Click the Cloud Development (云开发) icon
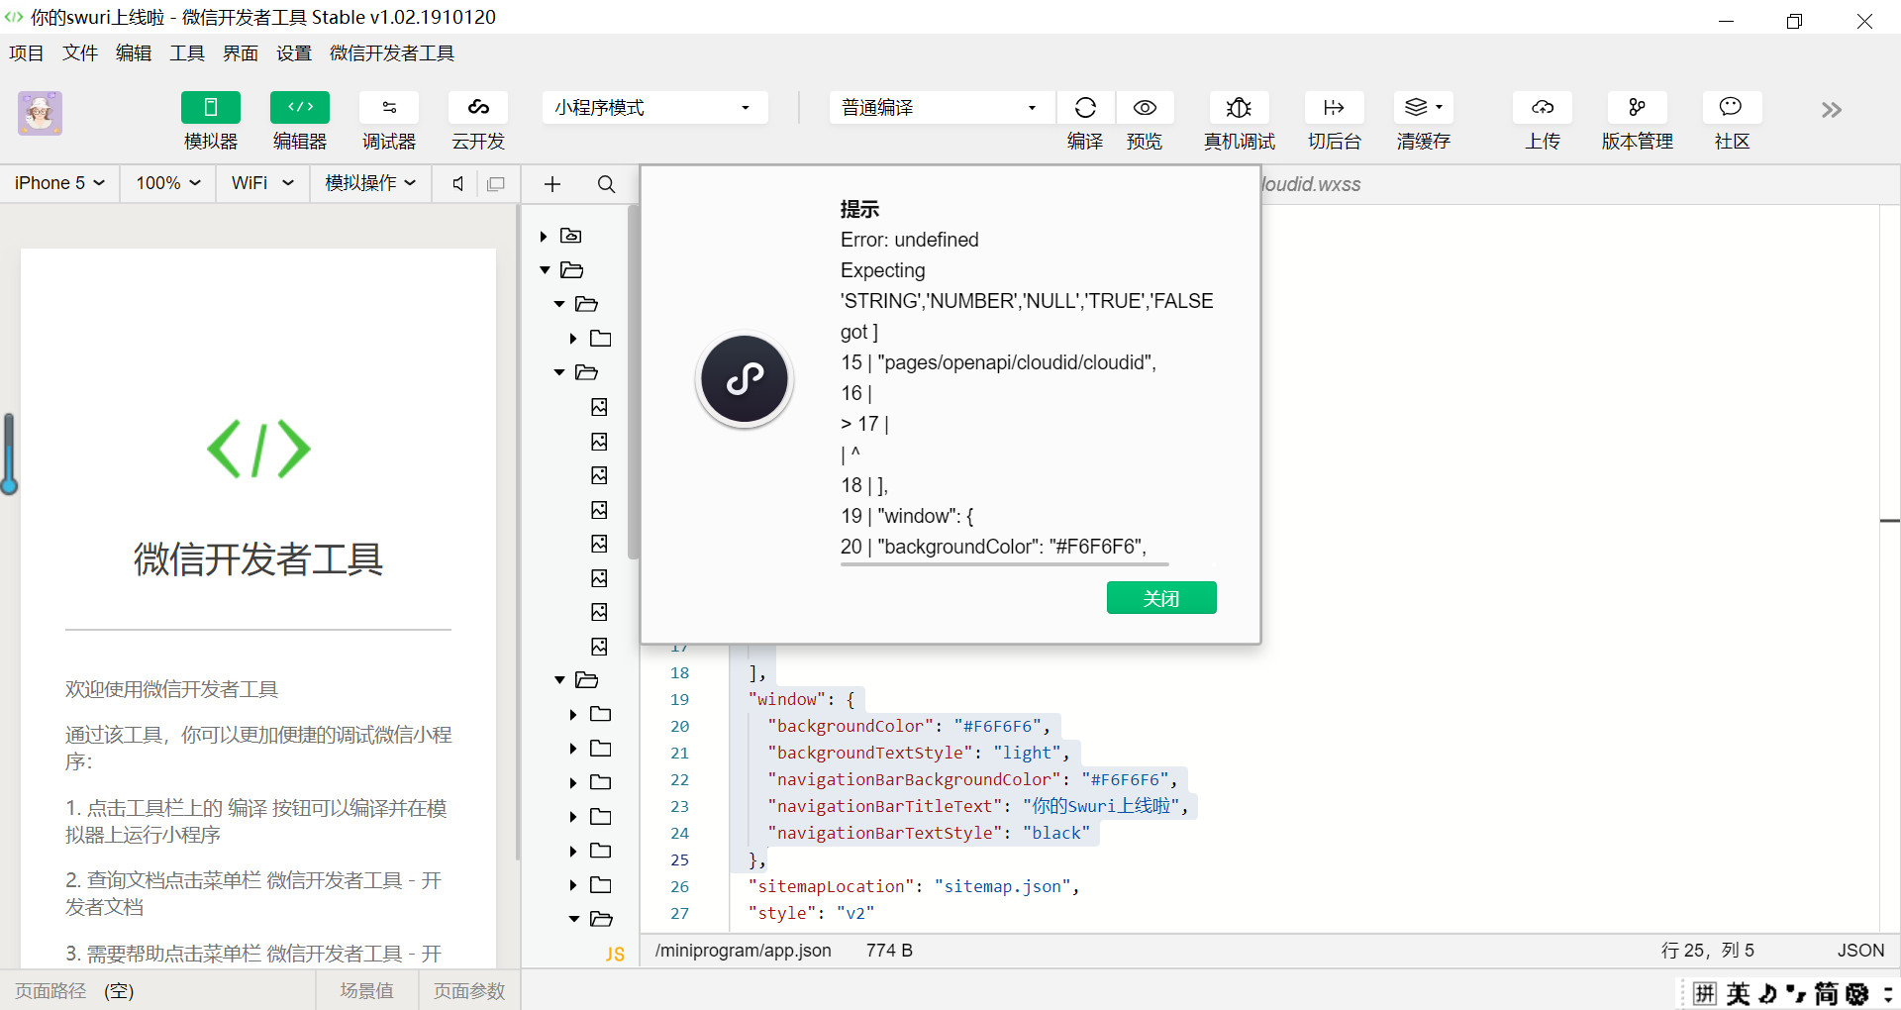Screen dimensions: 1901x1010 478,108
